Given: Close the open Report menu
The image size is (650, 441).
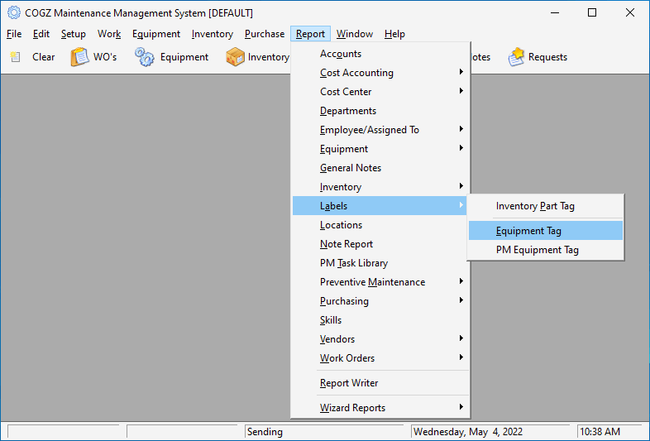Looking at the screenshot, I should tap(310, 34).
